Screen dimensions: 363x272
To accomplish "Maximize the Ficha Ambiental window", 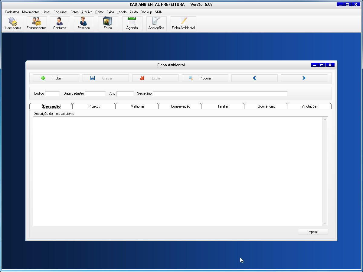I will 322,65.
